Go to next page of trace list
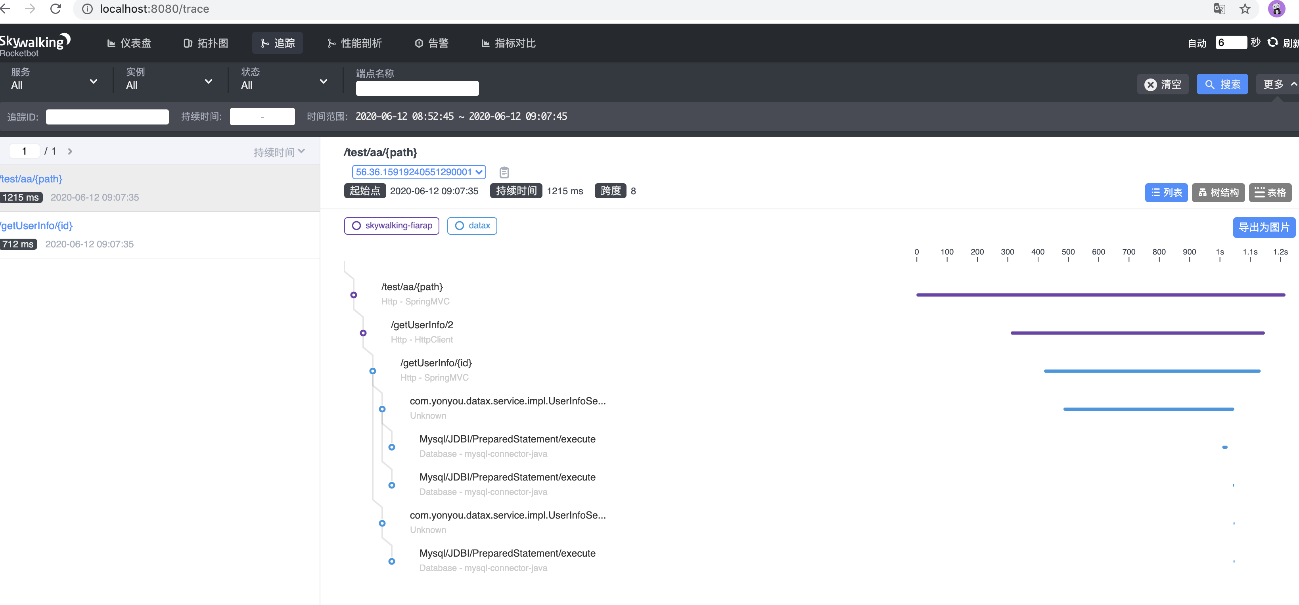 [x=70, y=151]
